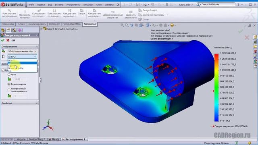Image resolution: width=258 pixels, height=145 pixels.
Task: Pin the property manager with pushpin icon
Action: 13,40
